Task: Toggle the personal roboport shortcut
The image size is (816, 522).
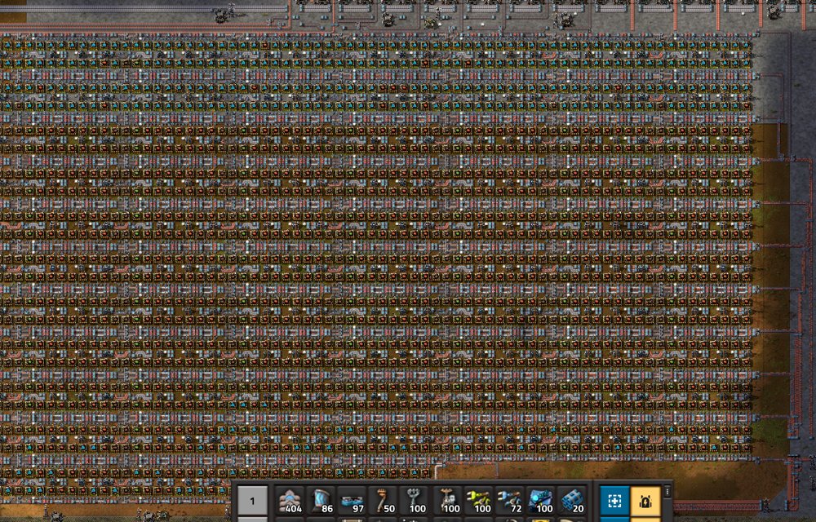Action: coord(645,501)
